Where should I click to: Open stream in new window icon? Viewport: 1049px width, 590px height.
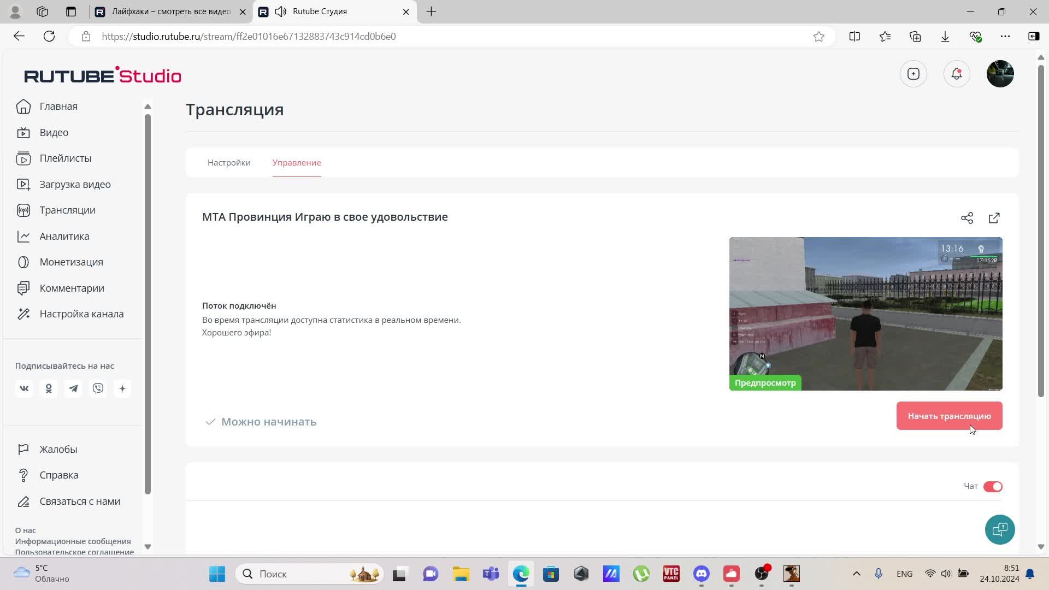(994, 218)
